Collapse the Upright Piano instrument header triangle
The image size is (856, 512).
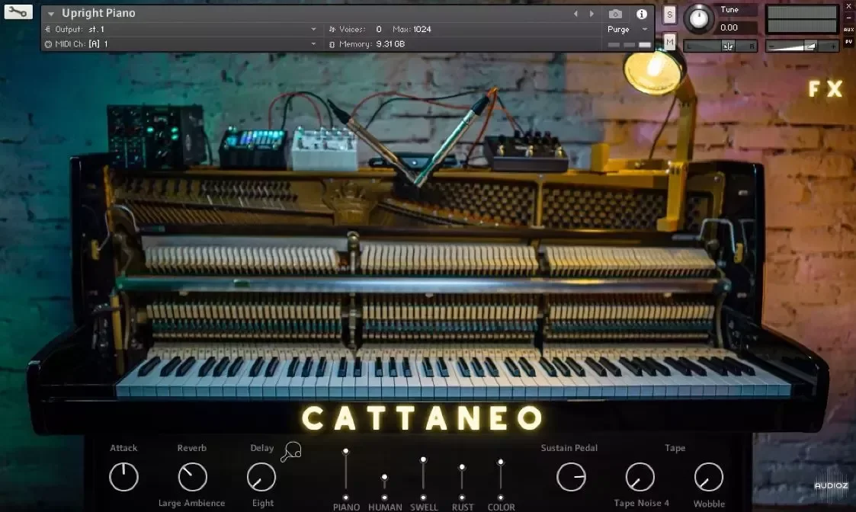[x=51, y=14]
